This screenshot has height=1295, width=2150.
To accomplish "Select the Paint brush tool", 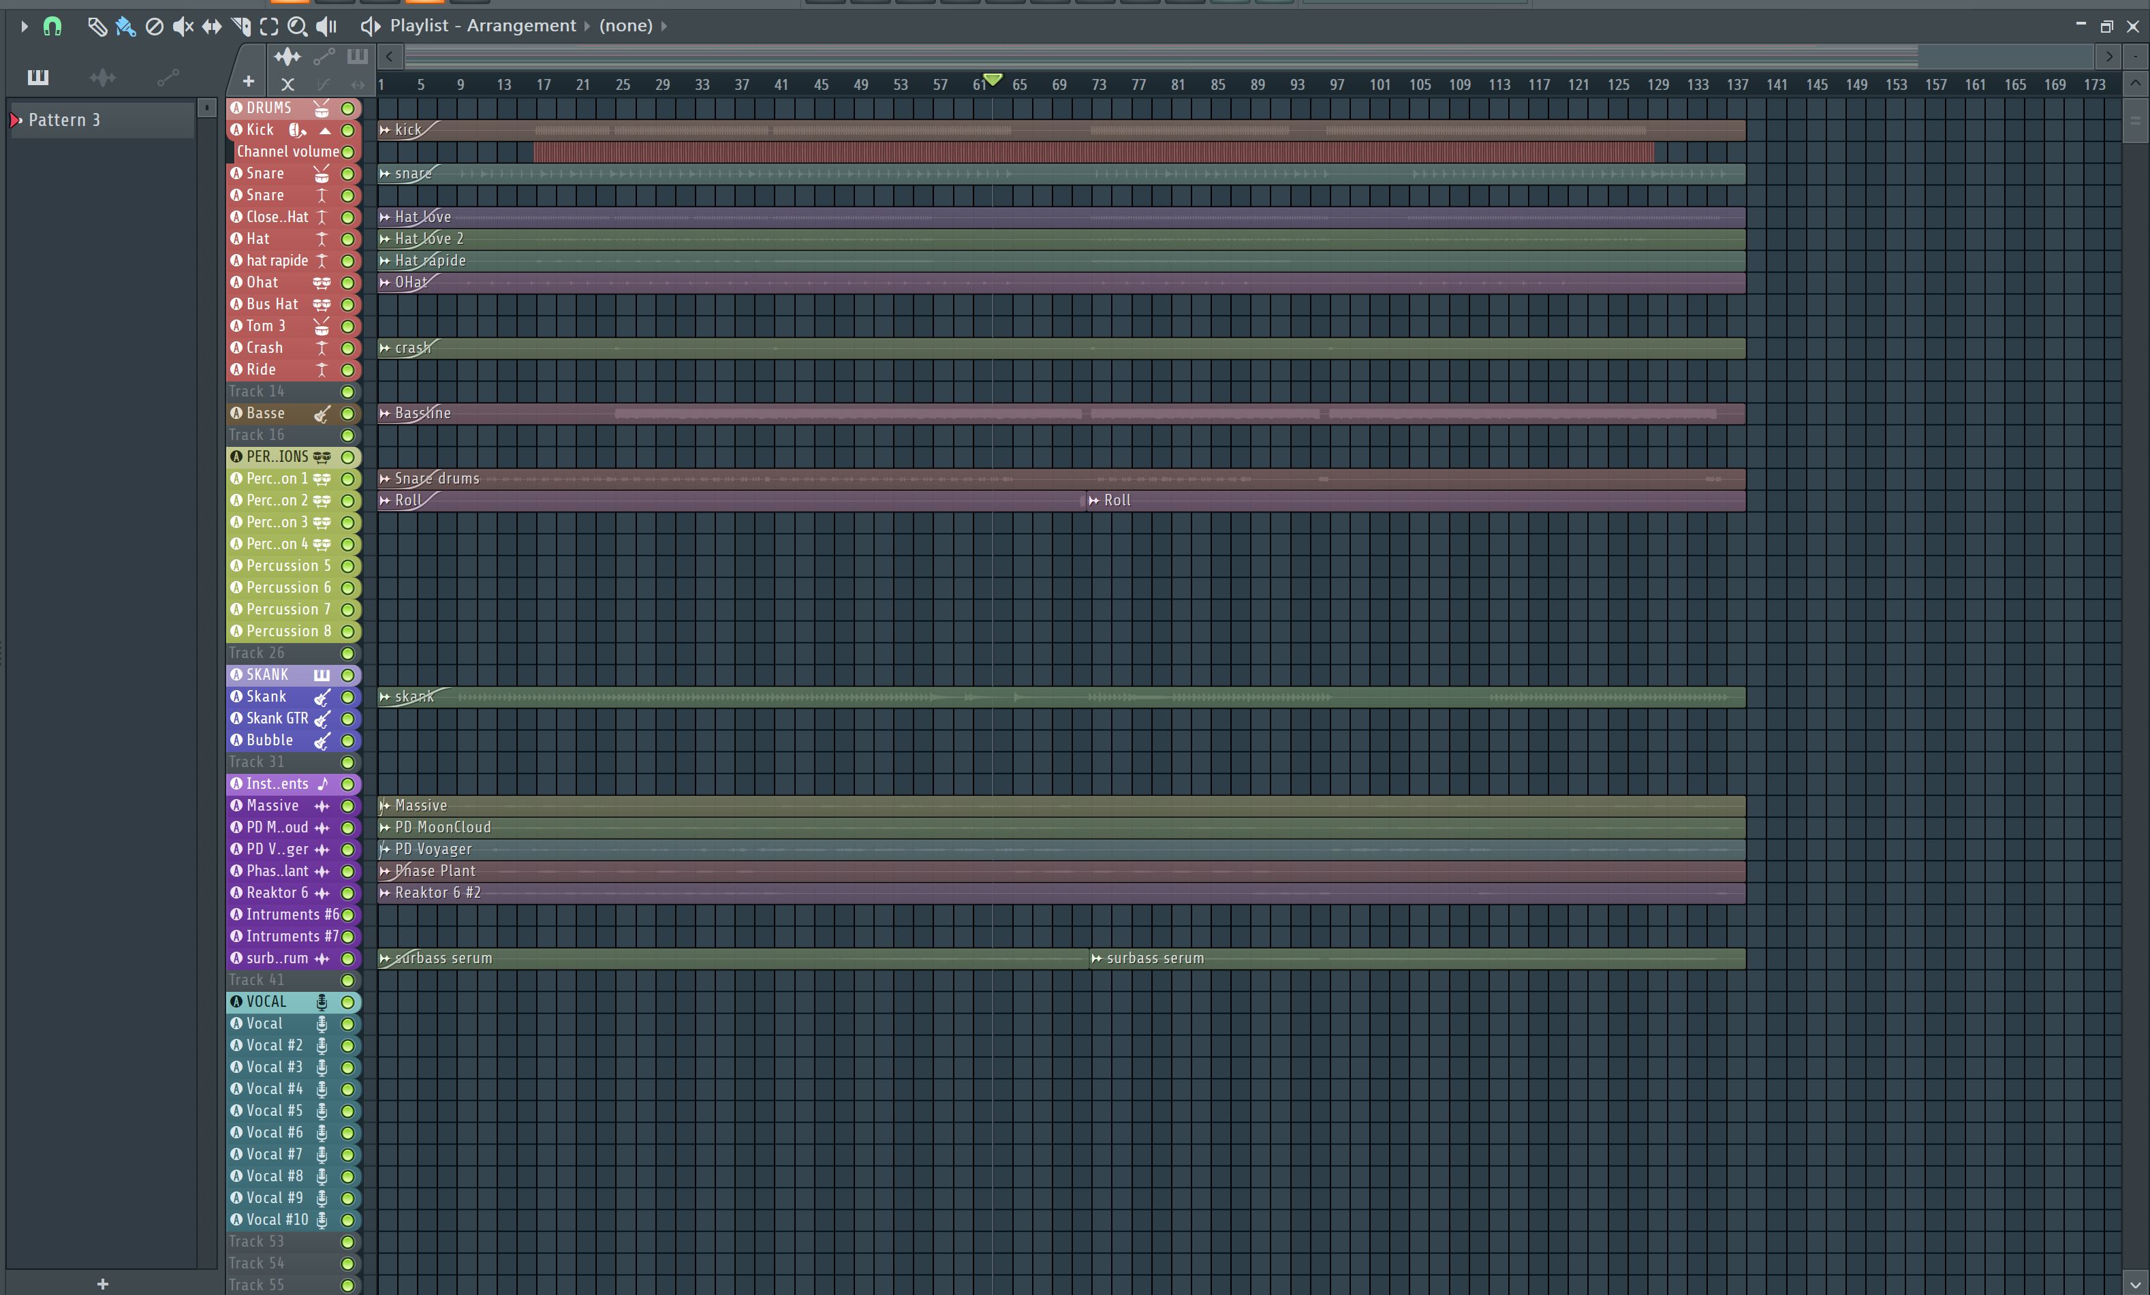I will coord(125,27).
